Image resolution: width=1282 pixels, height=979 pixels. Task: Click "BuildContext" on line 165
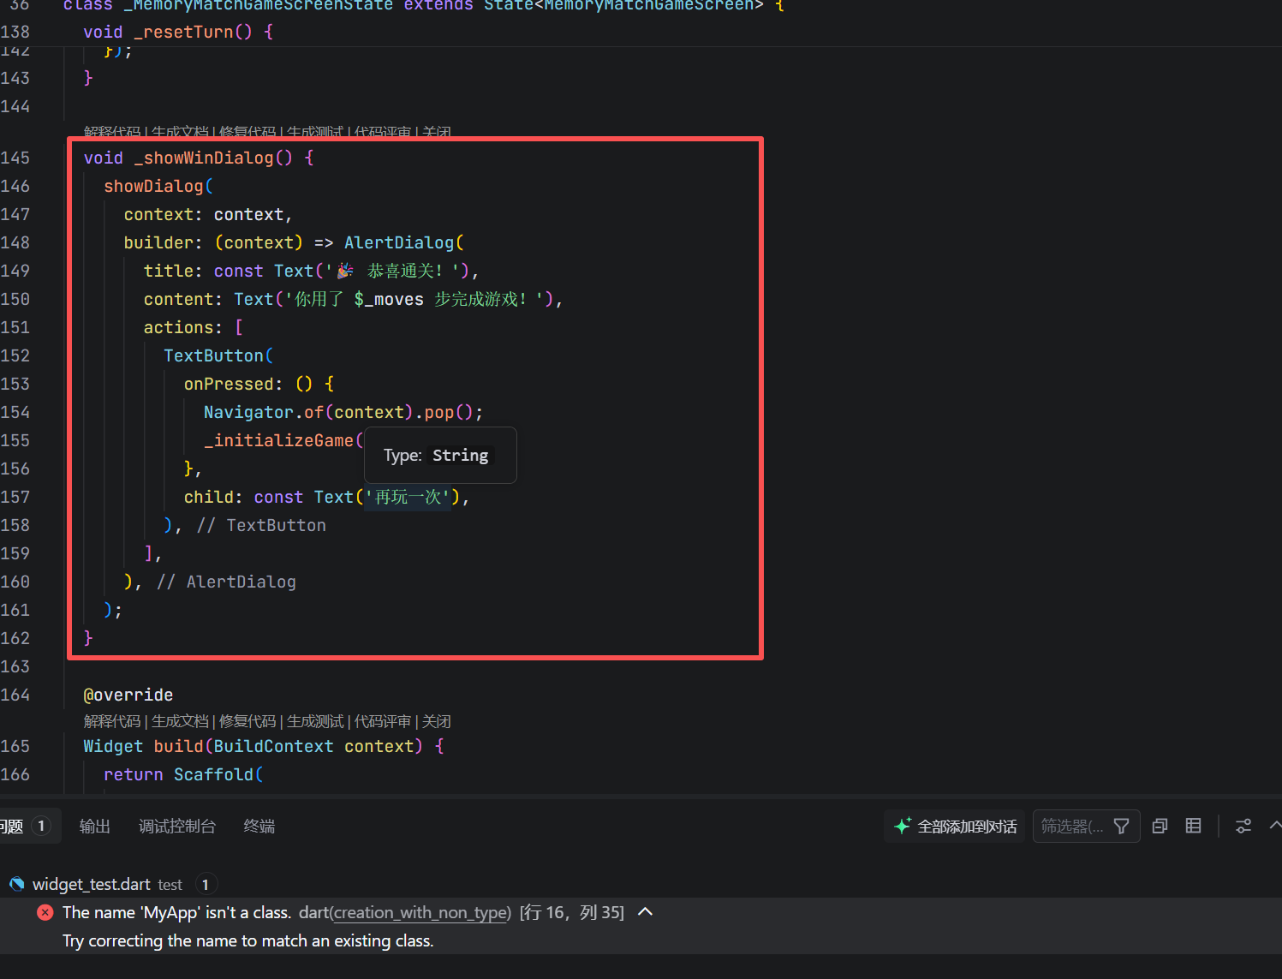(274, 746)
